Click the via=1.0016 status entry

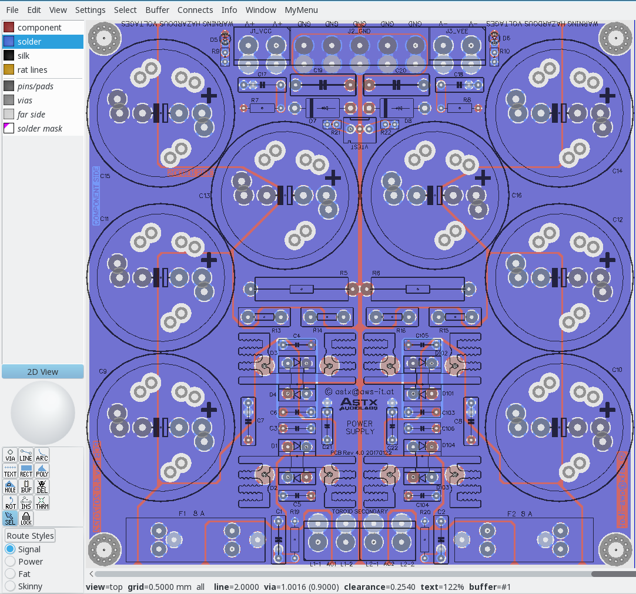coord(302,587)
